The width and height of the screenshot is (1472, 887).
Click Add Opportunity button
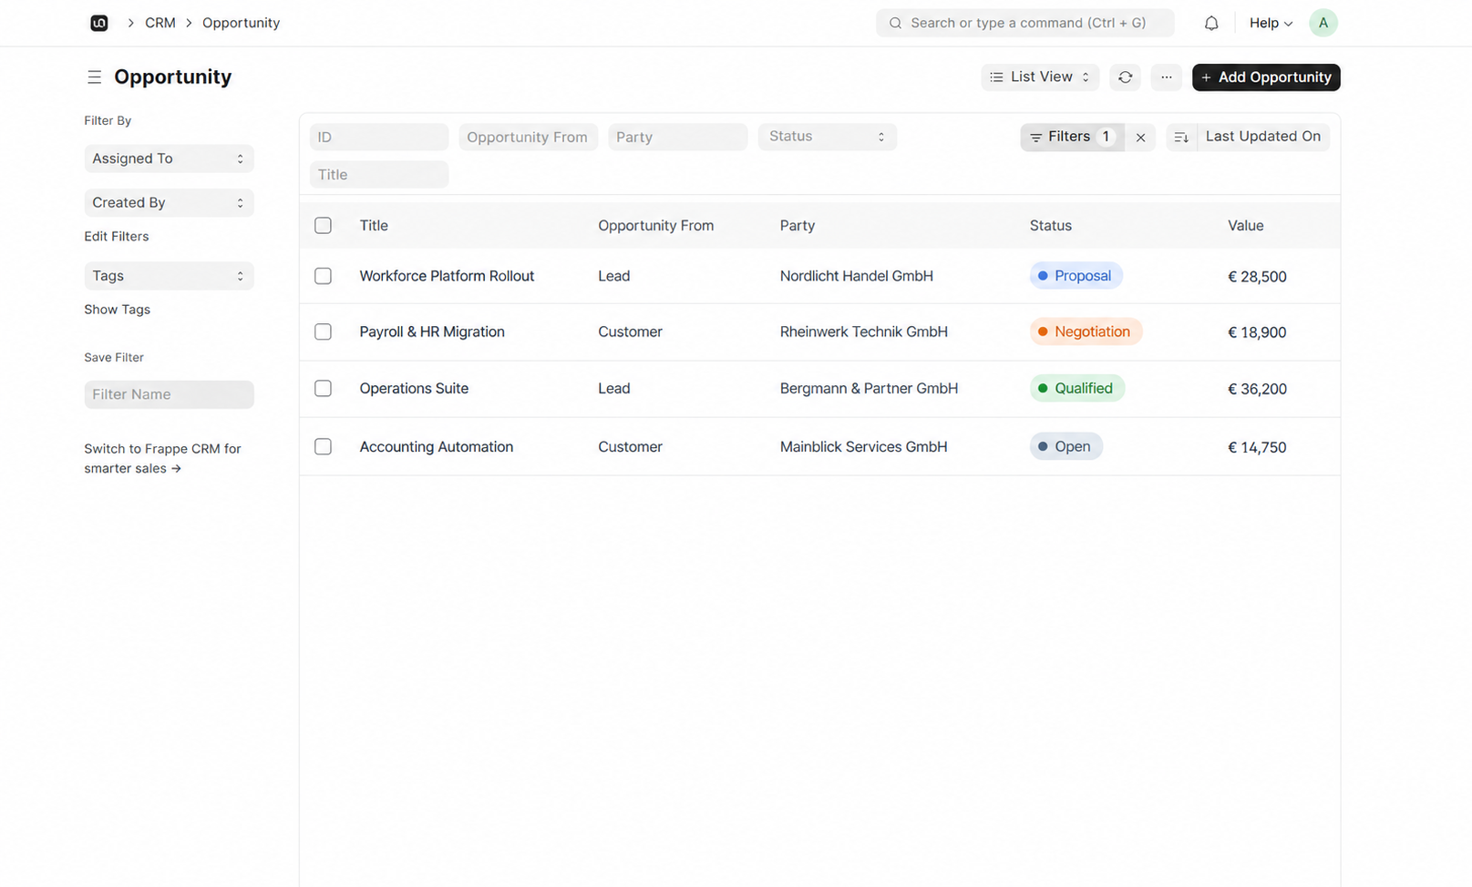[1266, 77]
